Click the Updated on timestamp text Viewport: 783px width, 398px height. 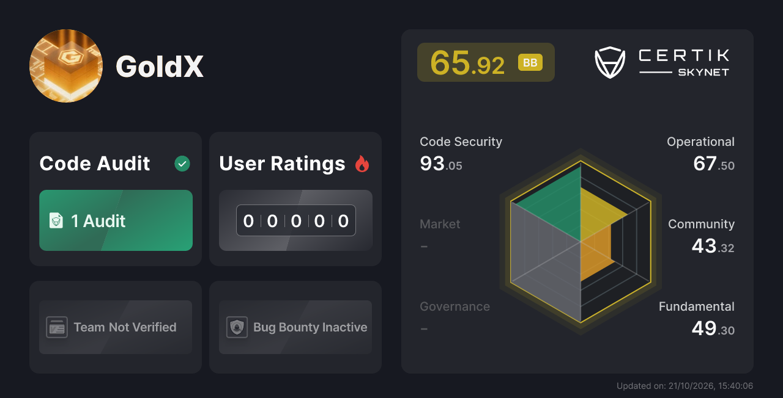(x=685, y=386)
